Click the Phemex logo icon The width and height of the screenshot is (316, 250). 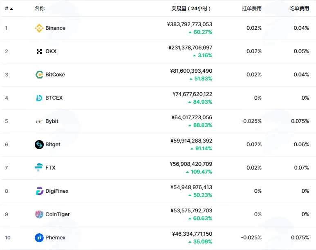pyautogui.click(x=39, y=238)
